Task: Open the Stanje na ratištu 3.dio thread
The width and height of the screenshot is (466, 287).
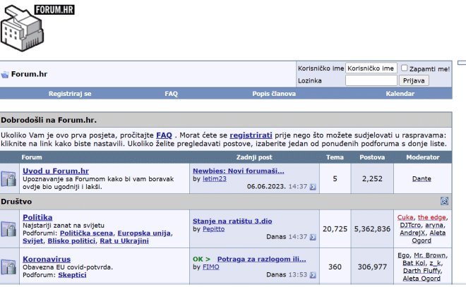Action: point(232,221)
